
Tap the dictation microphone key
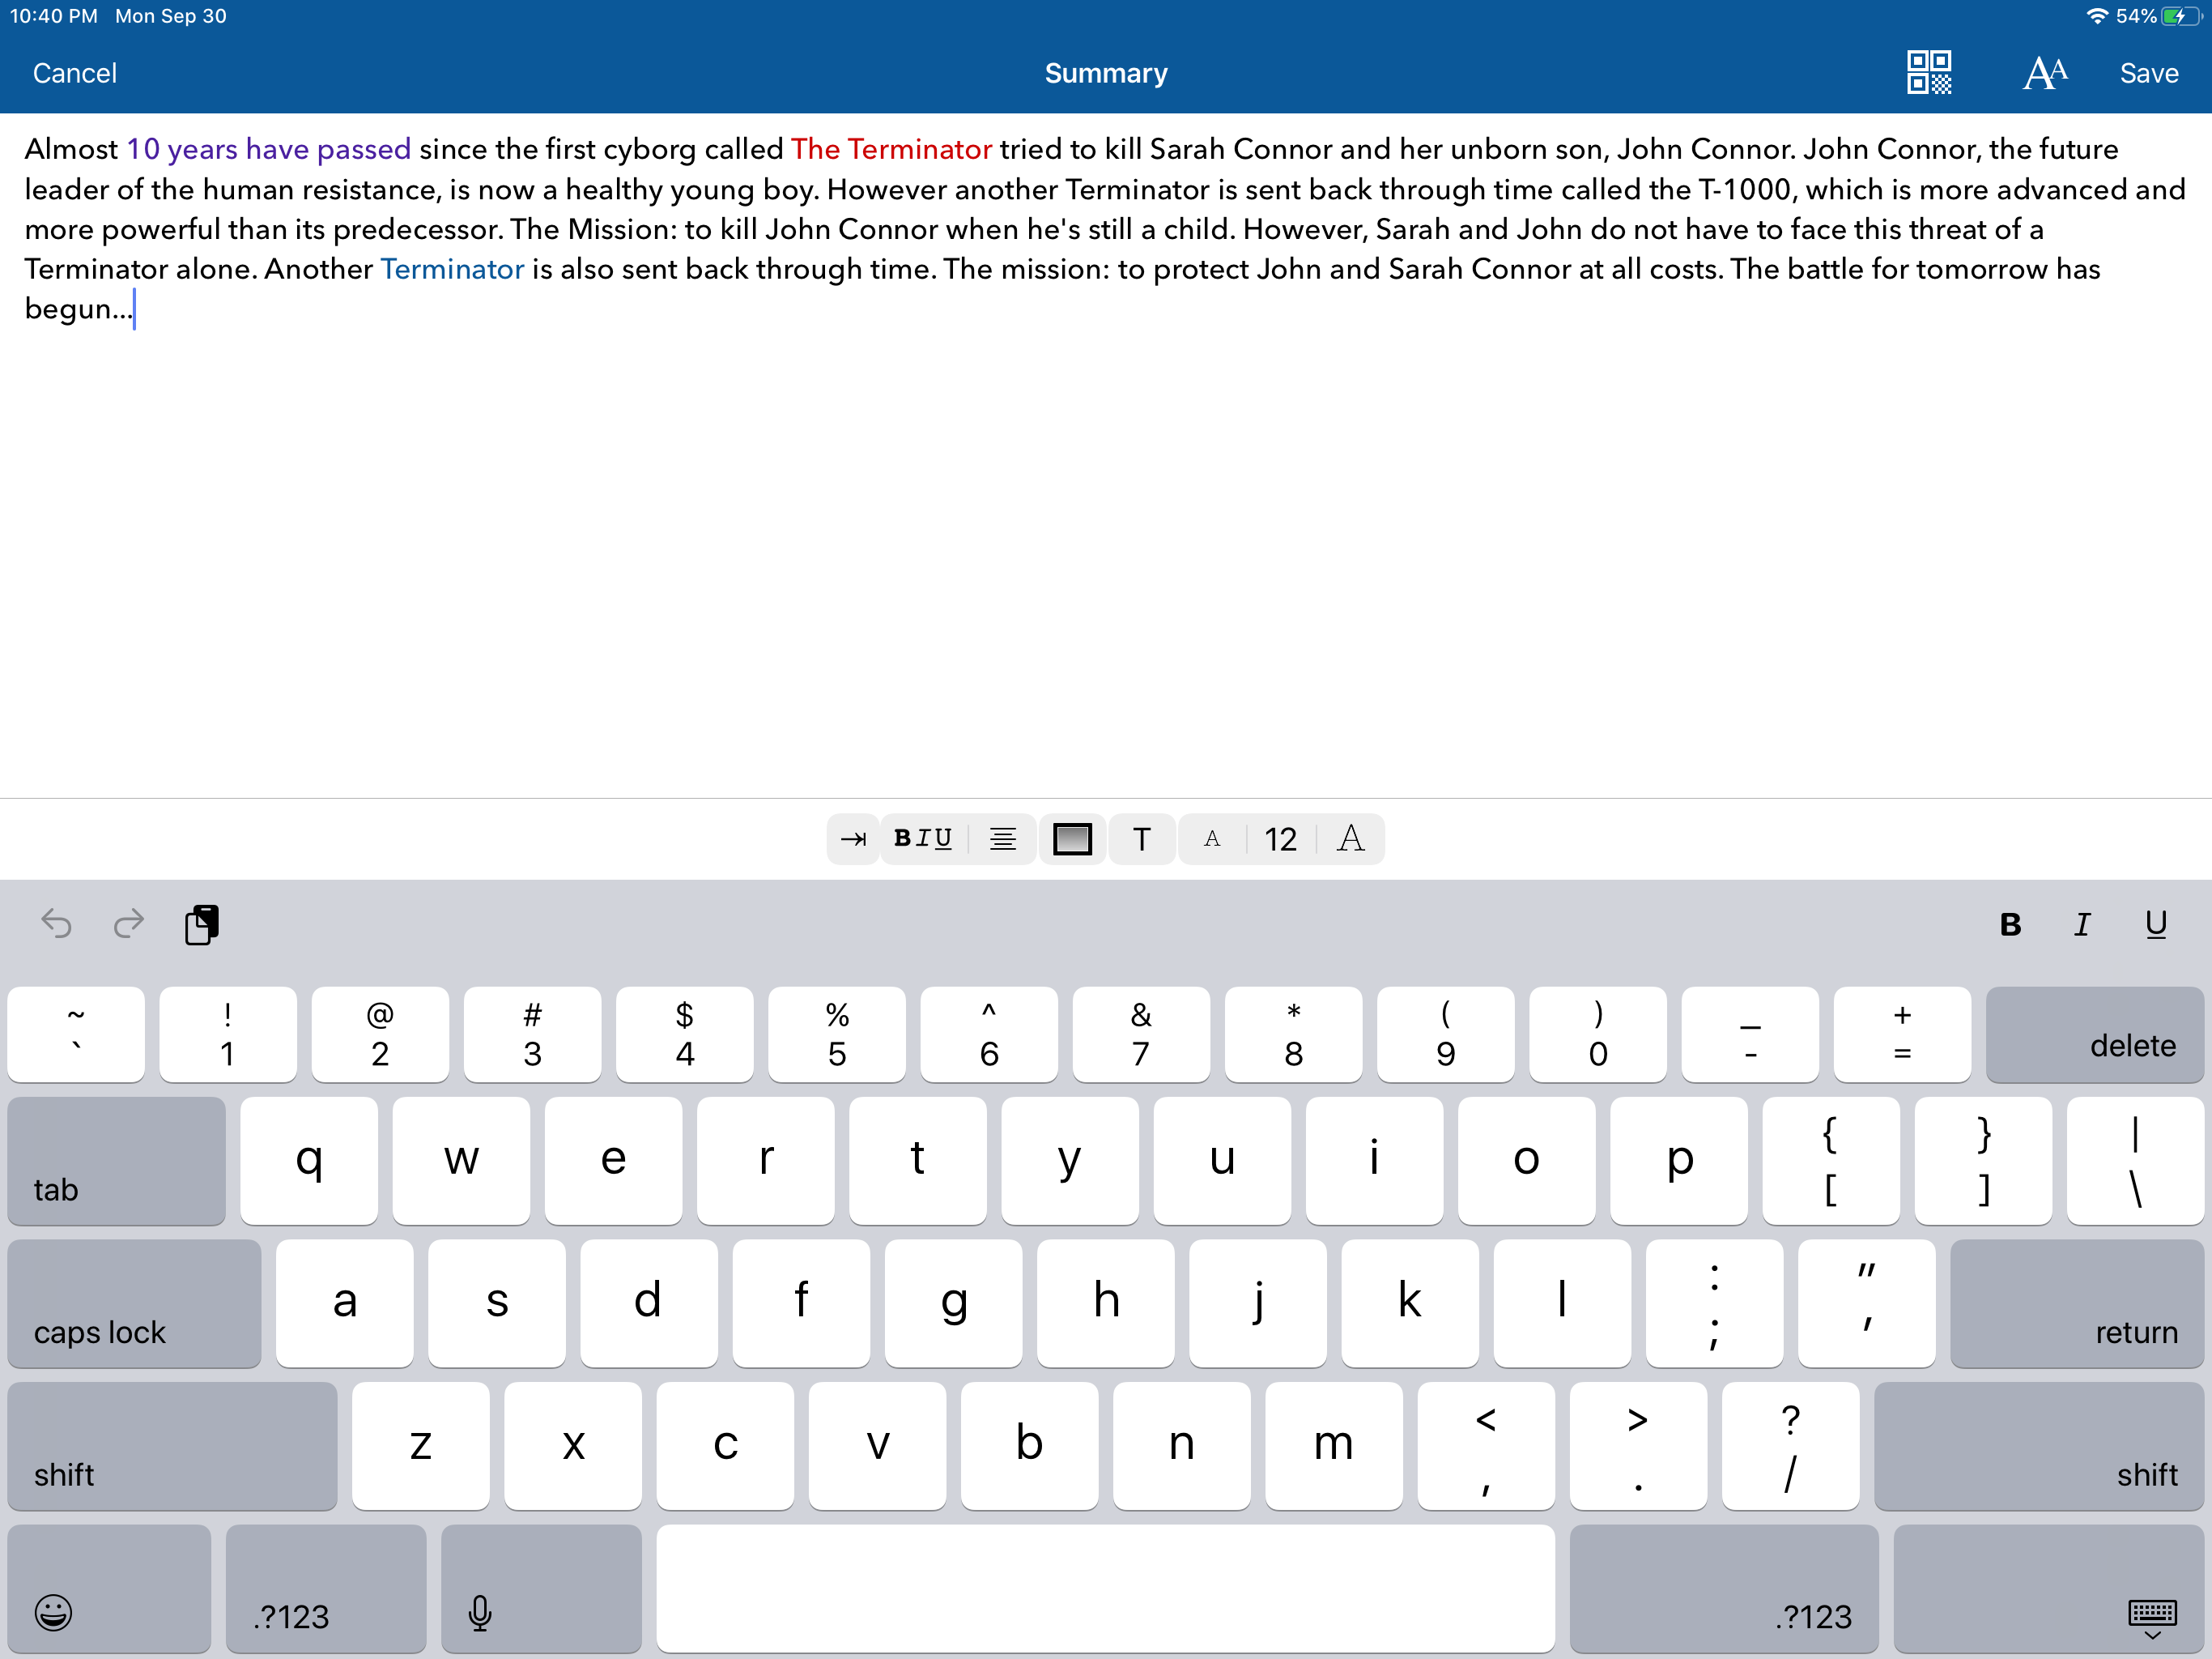[480, 1613]
